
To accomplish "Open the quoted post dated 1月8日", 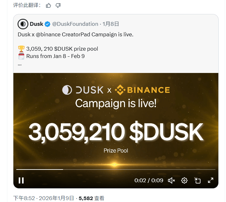I will coord(111,24).
